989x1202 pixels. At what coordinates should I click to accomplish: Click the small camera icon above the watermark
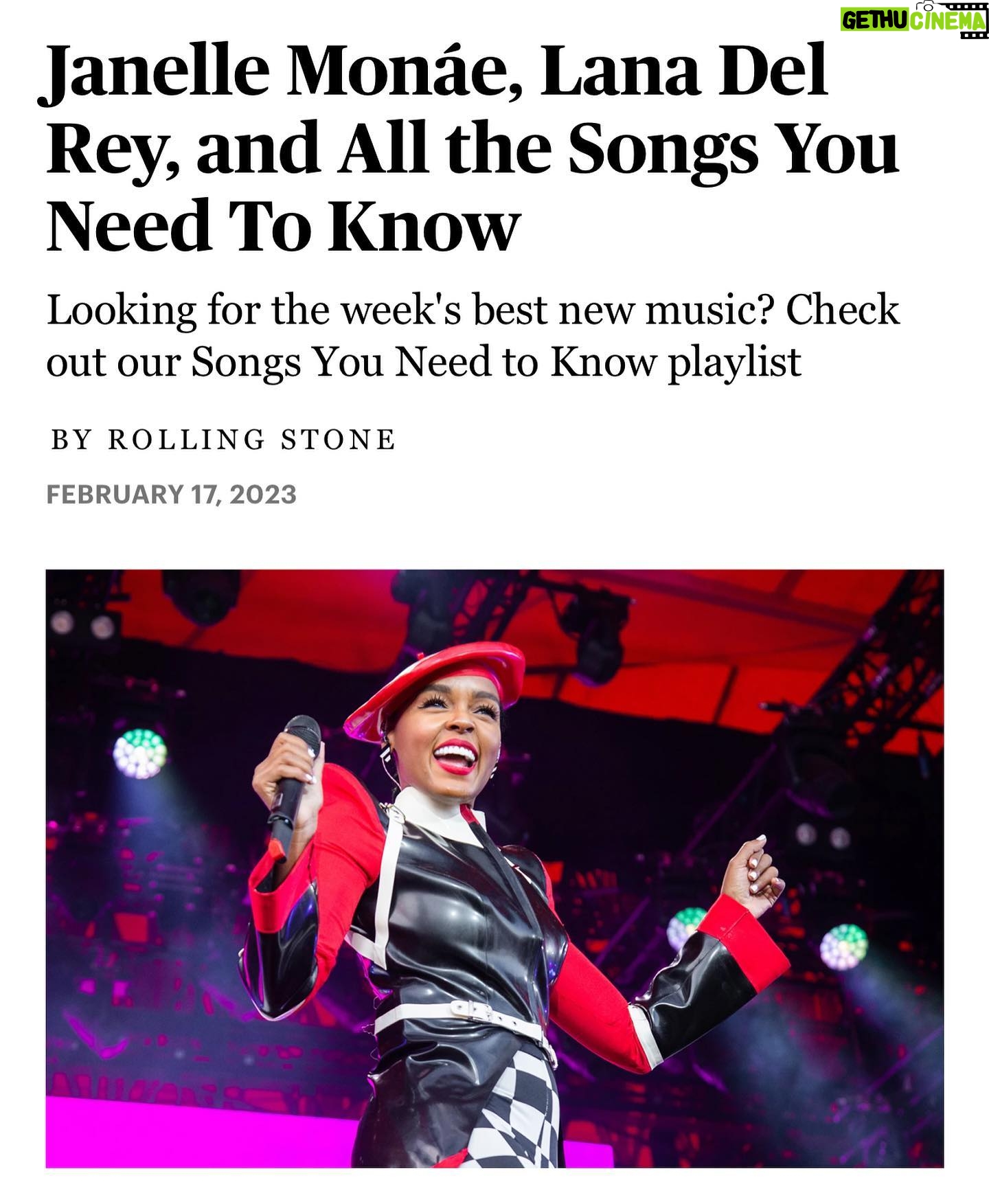coord(927,5)
